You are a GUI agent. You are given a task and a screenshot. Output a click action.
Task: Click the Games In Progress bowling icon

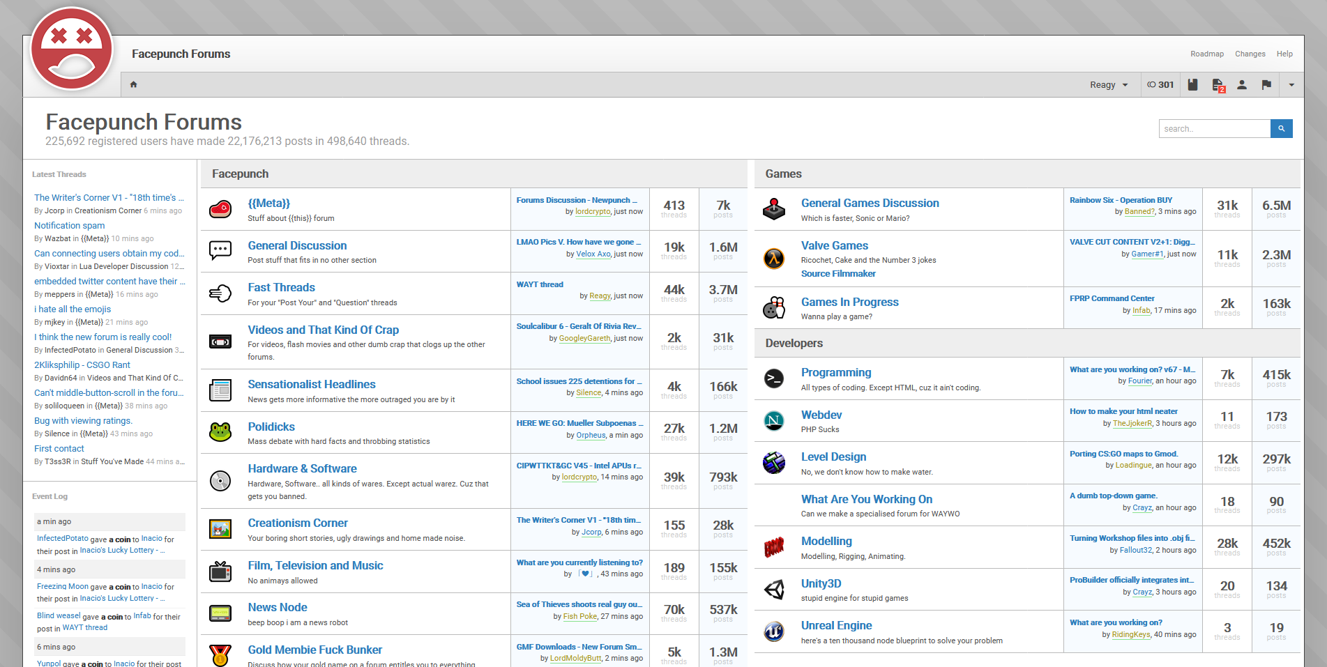tap(774, 307)
